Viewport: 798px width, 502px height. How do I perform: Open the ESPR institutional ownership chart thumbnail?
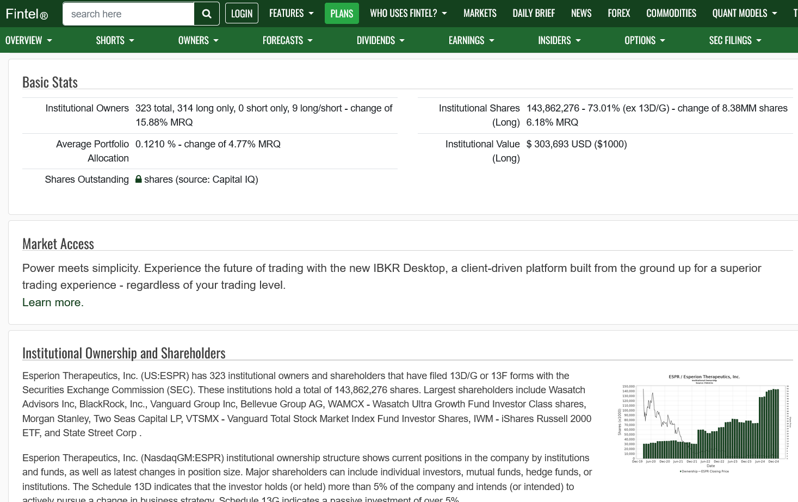[x=704, y=424]
